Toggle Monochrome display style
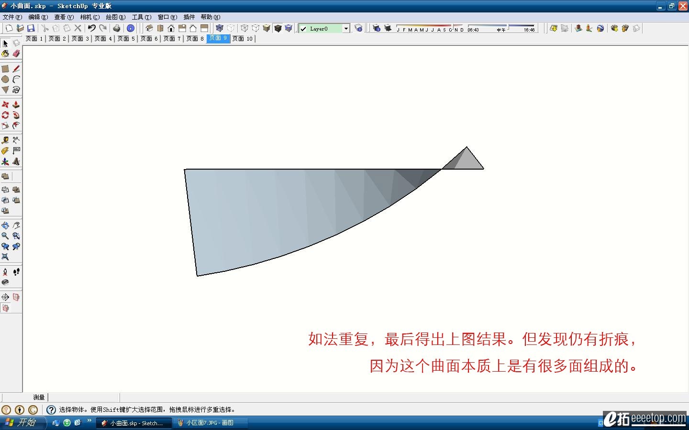The width and height of the screenshot is (689, 430). (289, 28)
